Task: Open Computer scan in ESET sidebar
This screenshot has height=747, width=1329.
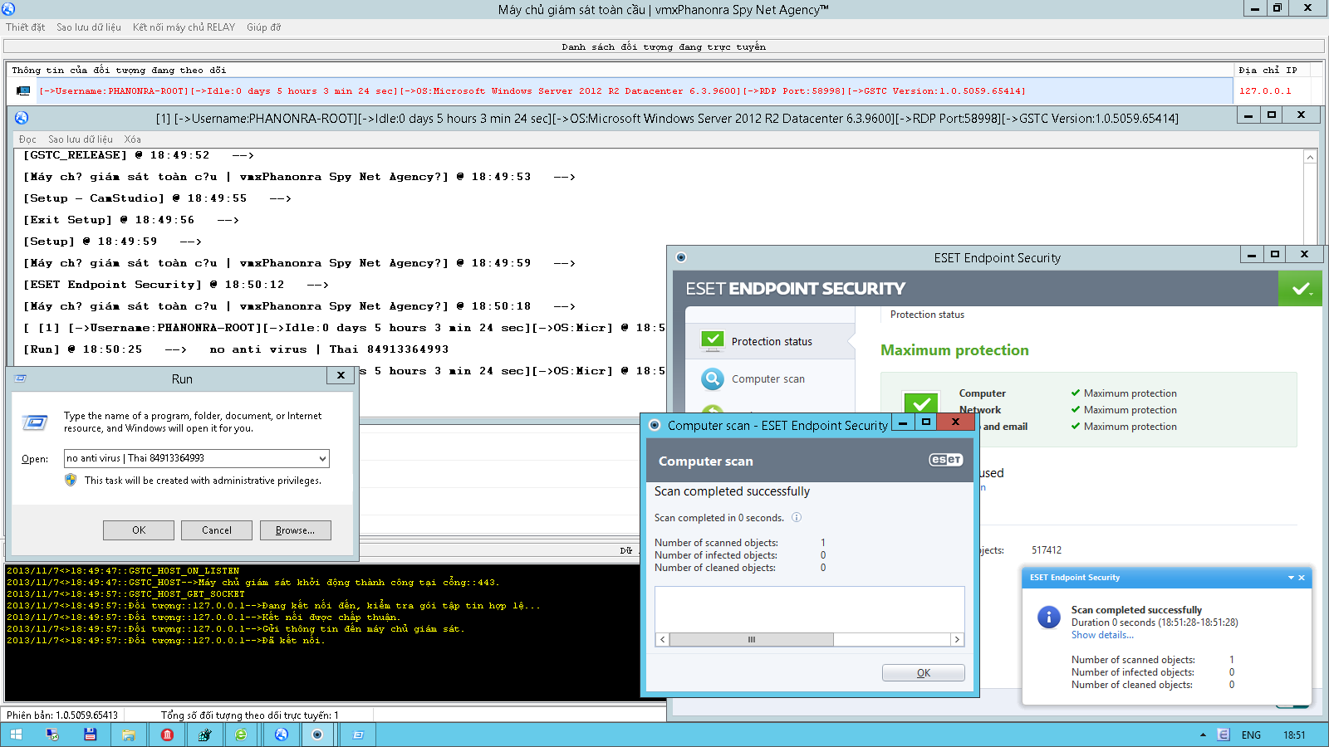Action: click(x=768, y=379)
